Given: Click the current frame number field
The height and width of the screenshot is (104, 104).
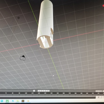Looking at the screenshot, I should 99,91.
